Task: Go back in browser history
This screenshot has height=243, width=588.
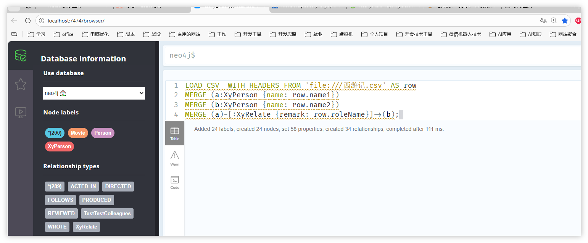Action: click(14, 21)
